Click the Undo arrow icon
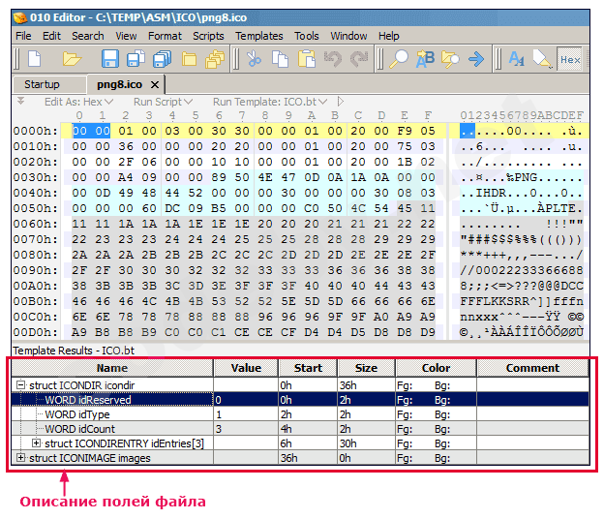Viewport: 604px width, 519px height. (333, 59)
